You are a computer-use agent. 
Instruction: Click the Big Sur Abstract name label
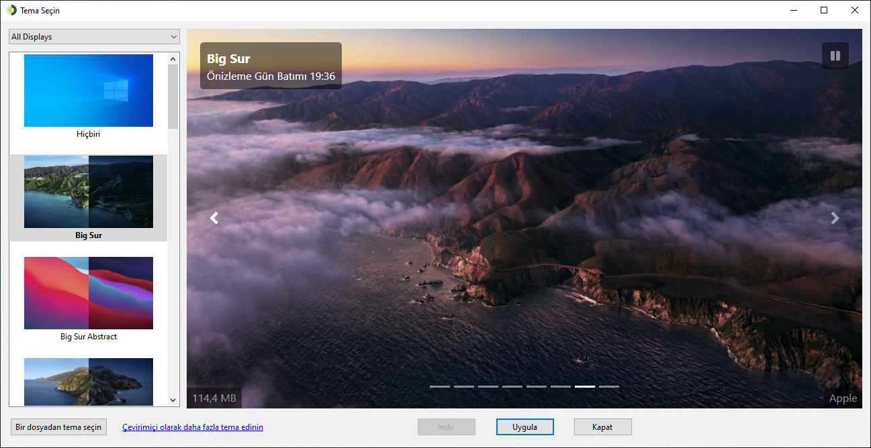(x=89, y=337)
